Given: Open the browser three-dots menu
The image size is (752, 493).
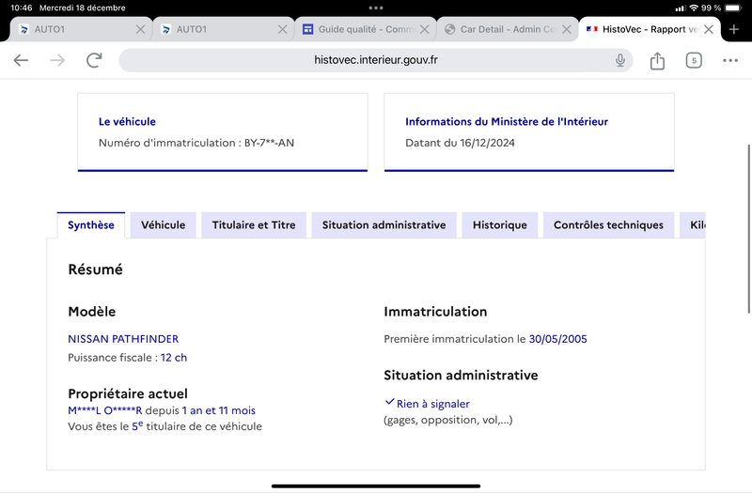Looking at the screenshot, I should [x=730, y=60].
